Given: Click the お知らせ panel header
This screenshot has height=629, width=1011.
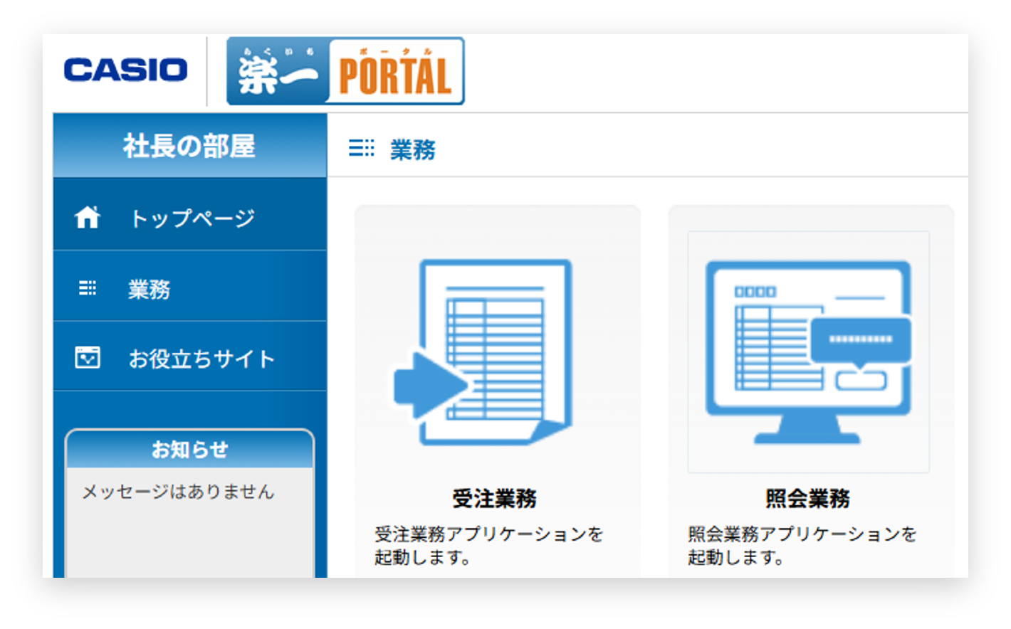Looking at the screenshot, I should coord(189,449).
